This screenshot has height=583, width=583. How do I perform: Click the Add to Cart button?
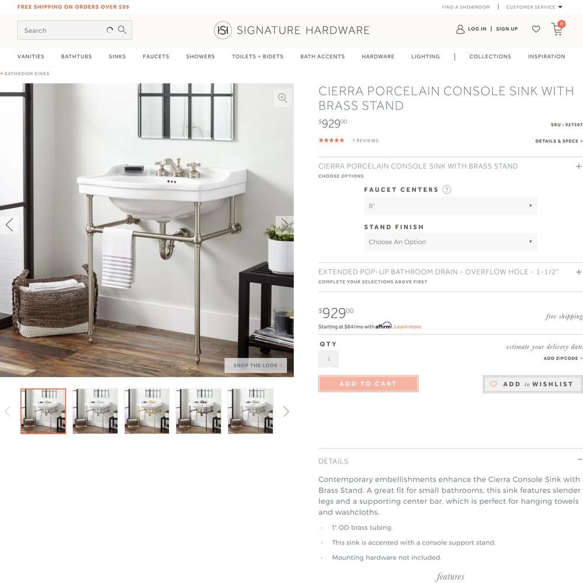[368, 384]
